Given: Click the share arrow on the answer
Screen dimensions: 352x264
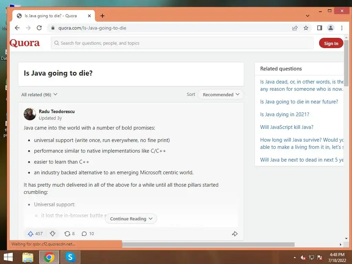Looking at the screenshot, I should [x=234, y=234].
